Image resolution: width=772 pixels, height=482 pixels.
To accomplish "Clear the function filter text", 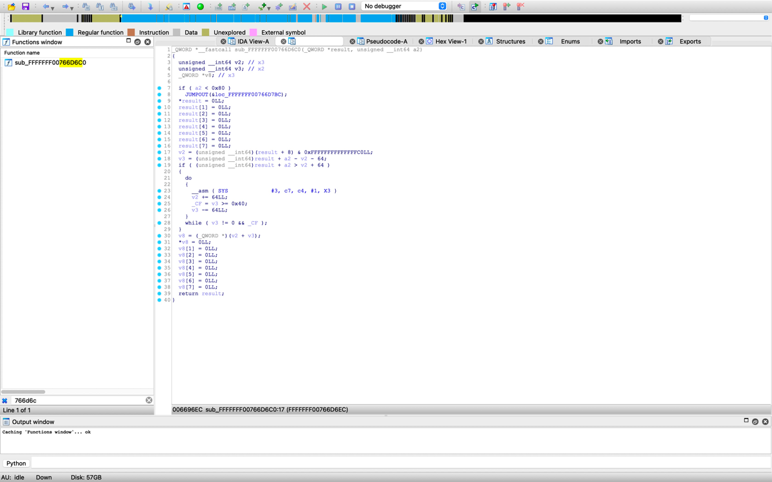I will 149,400.
